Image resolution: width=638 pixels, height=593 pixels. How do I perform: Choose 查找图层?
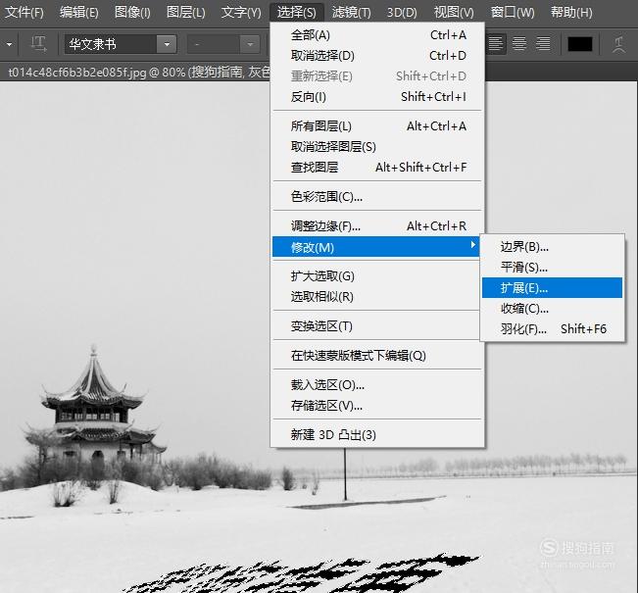[378, 168]
